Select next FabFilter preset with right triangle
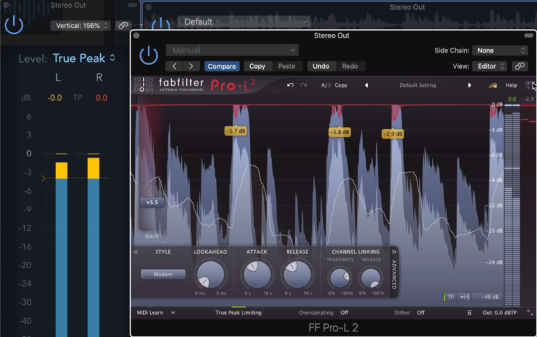 [470, 85]
